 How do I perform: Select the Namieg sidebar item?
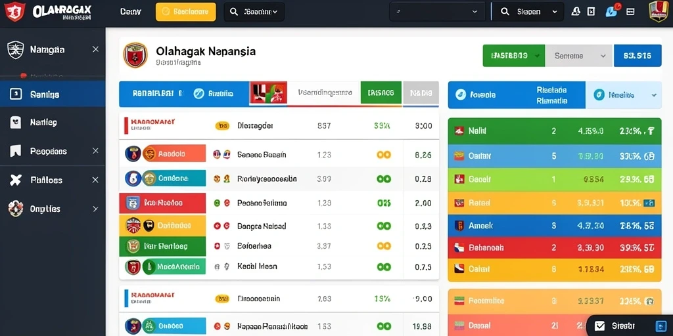coord(53,123)
